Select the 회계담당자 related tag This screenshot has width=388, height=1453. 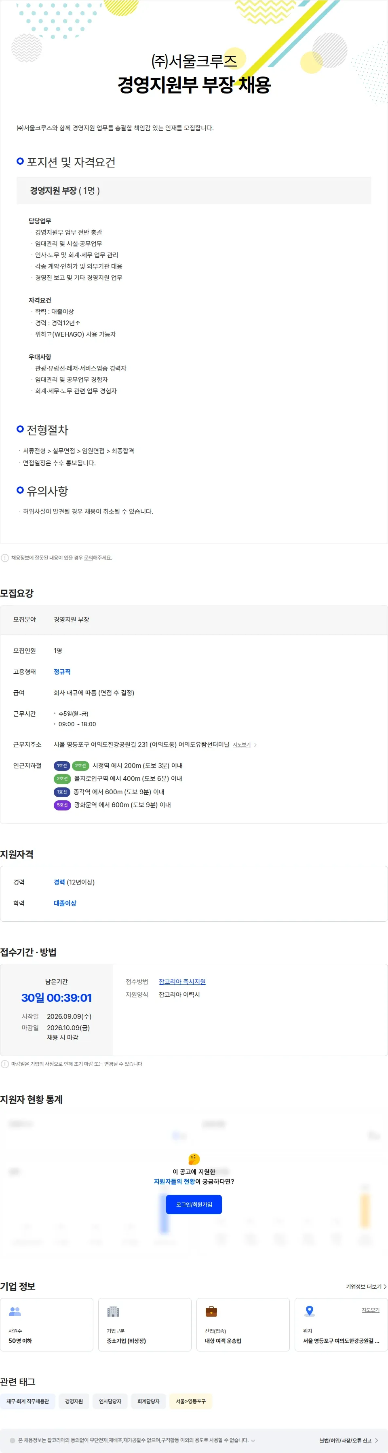pos(149,1401)
